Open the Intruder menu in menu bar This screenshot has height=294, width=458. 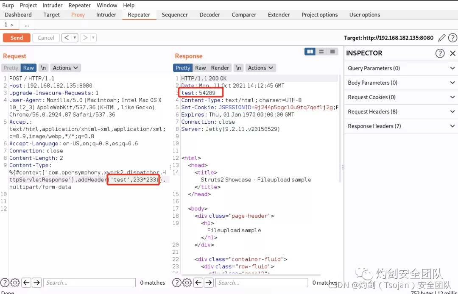pyautogui.click(x=53, y=5)
